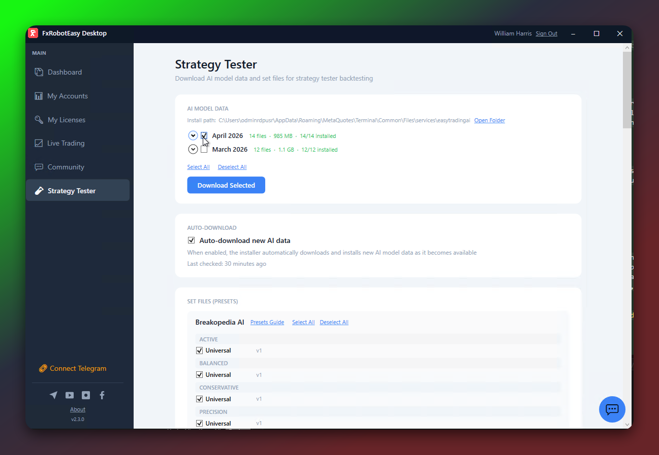Viewport: 659px width, 455px height.
Task: Open the chat support bubble
Action: tap(612, 409)
